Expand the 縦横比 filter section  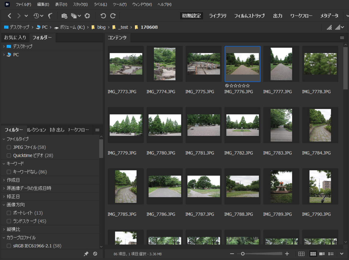click(4, 229)
